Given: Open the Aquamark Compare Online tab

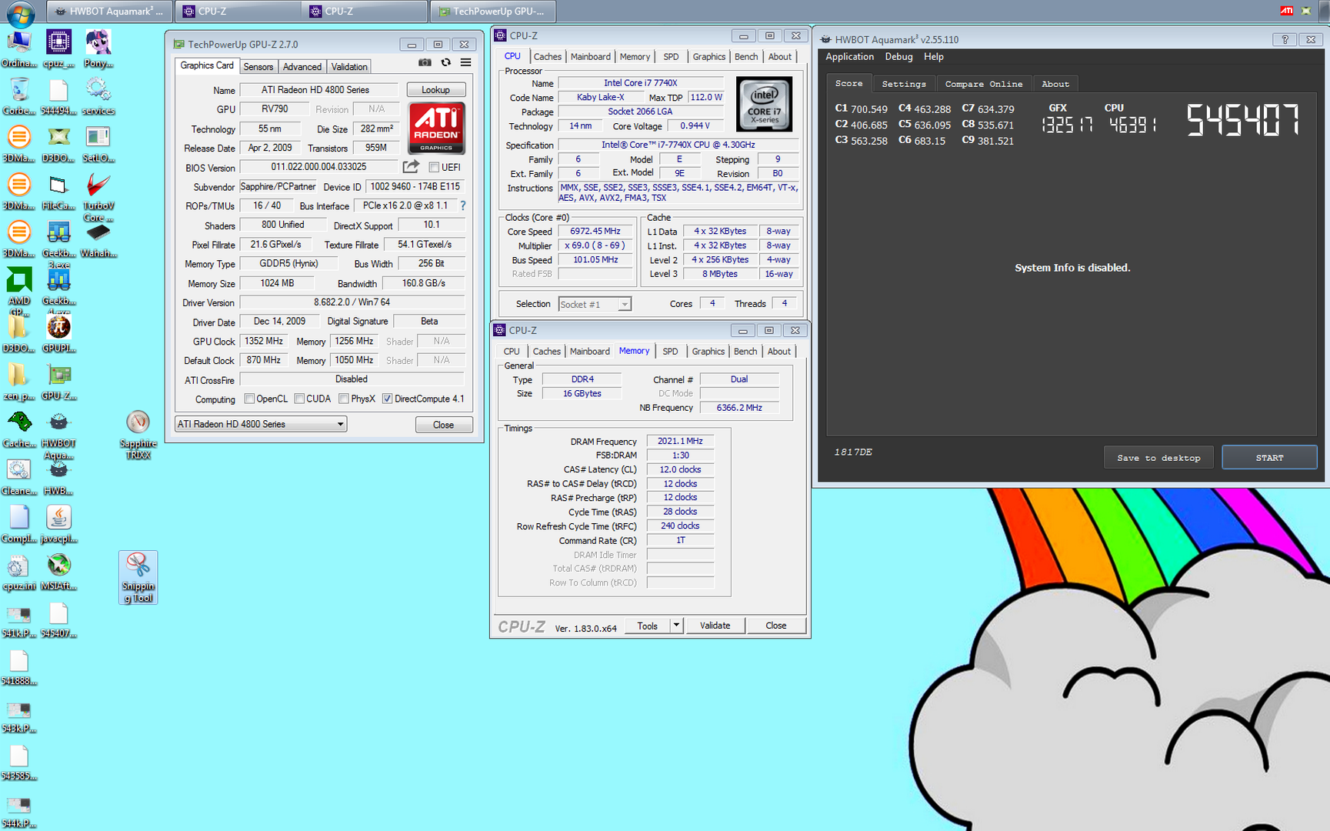Looking at the screenshot, I should (984, 84).
